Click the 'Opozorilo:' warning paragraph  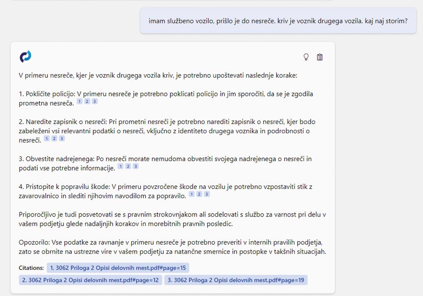172,247
